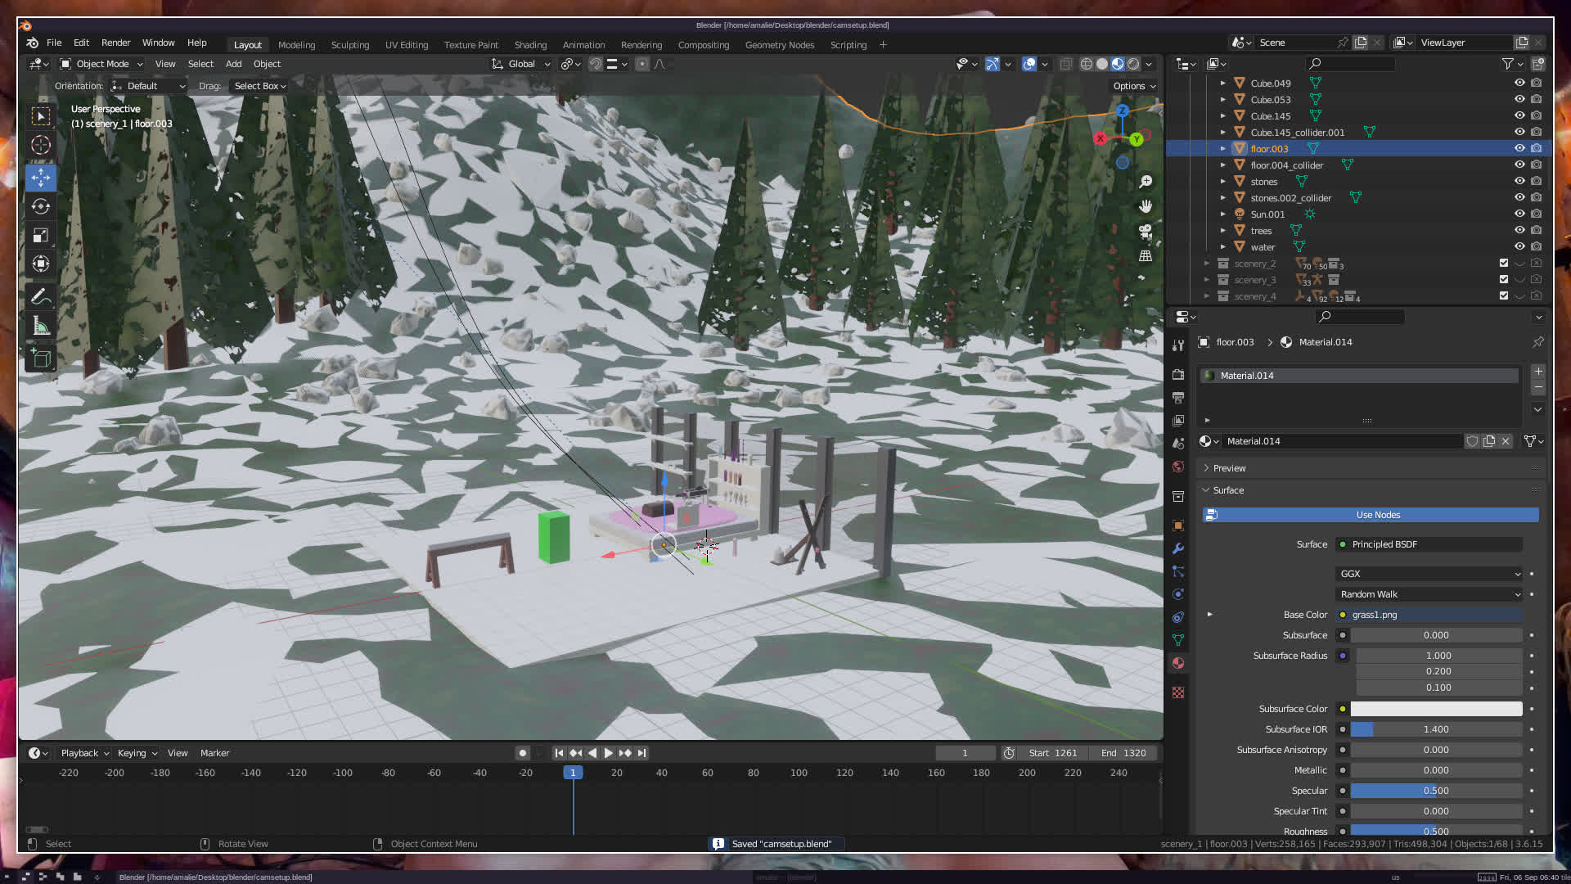Toggle camera view in viewport
The height and width of the screenshot is (884, 1571).
tap(1146, 232)
